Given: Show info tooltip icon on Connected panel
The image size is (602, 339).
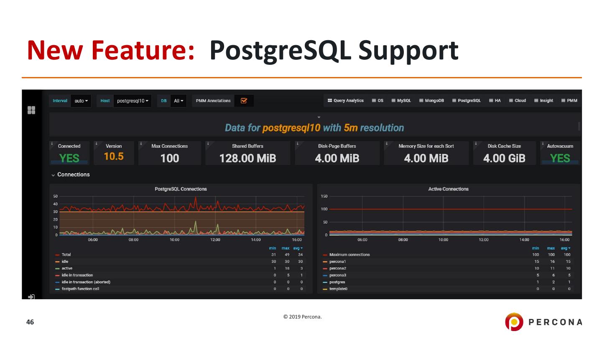Looking at the screenshot, I should point(52,144).
